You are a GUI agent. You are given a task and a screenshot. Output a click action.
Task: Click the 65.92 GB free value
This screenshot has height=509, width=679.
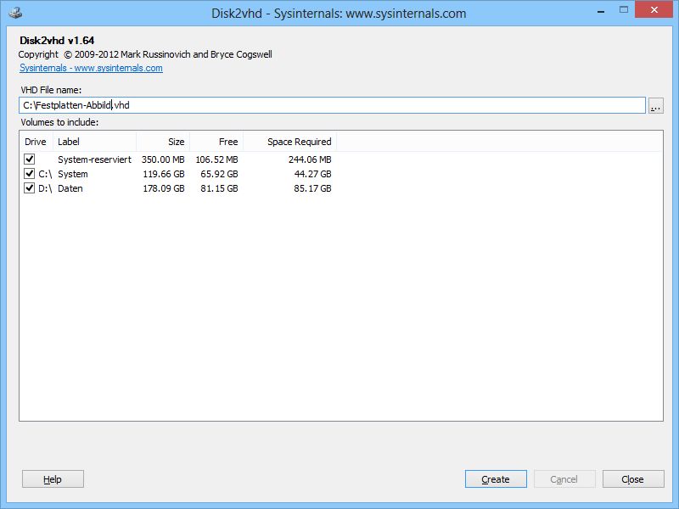coord(219,174)
